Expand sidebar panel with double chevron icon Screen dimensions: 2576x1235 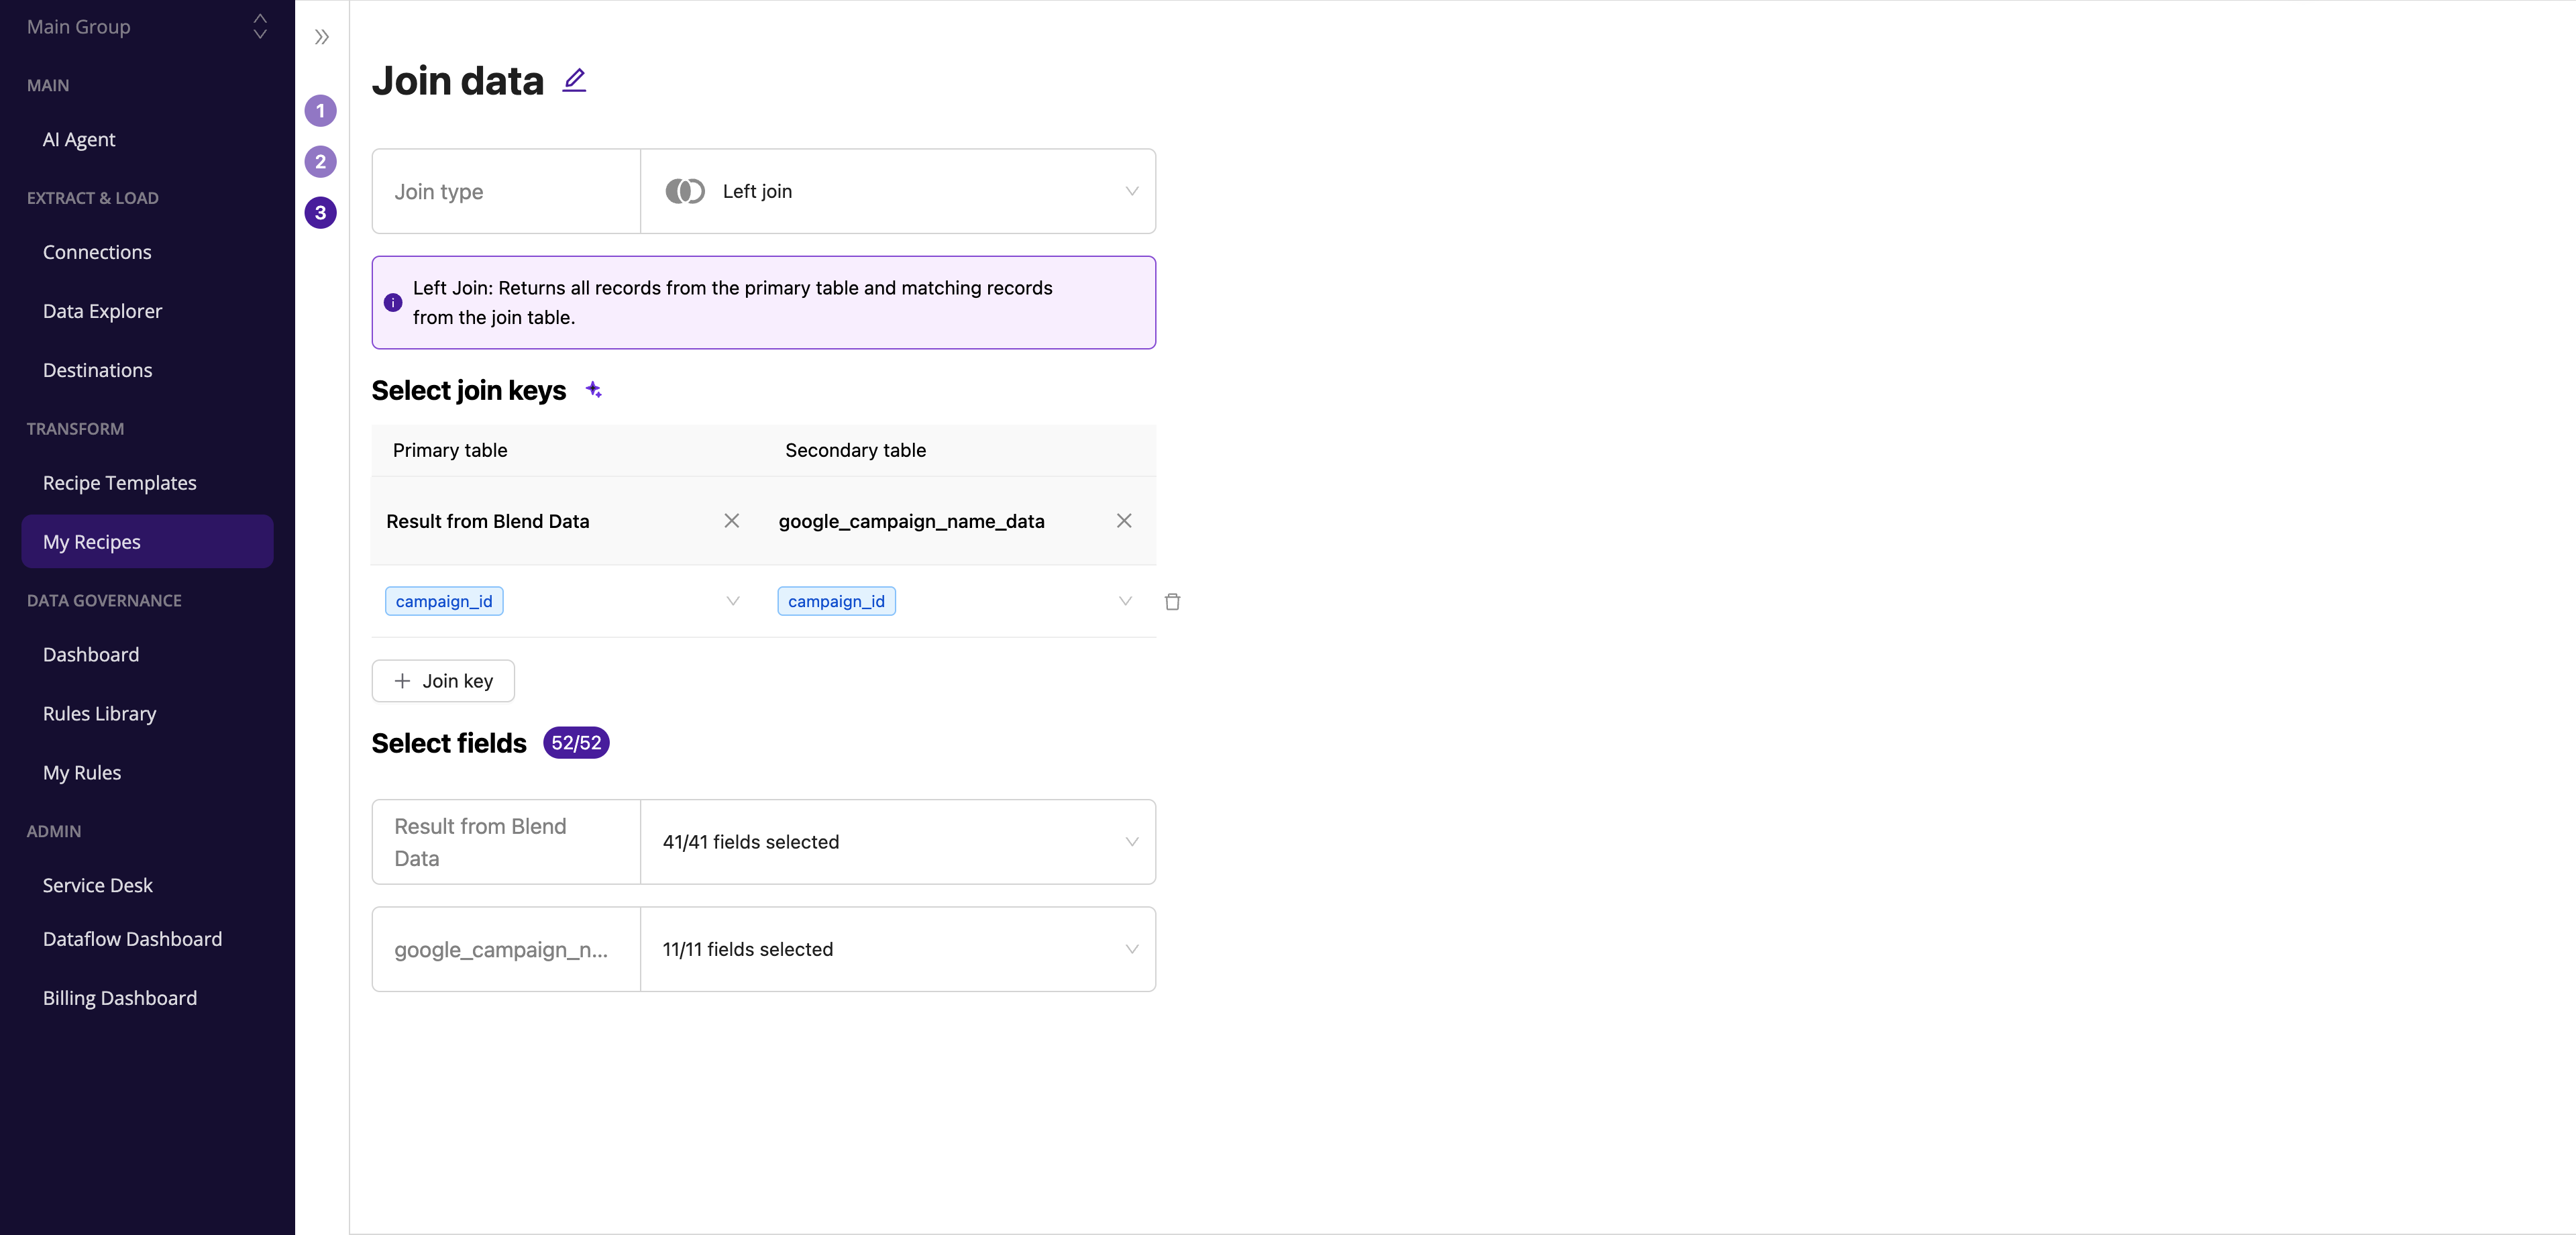point(321,37)
